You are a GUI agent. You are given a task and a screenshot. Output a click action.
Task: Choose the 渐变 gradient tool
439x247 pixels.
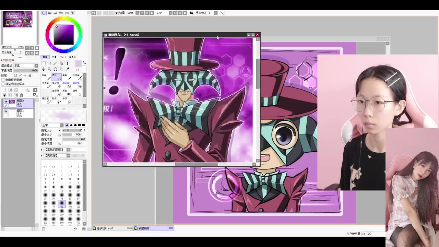(67, 93)
